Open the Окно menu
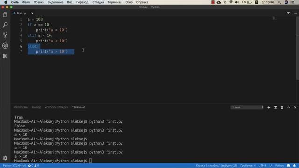The width and height of the screenshot is (299, 168). click(129, 2)
